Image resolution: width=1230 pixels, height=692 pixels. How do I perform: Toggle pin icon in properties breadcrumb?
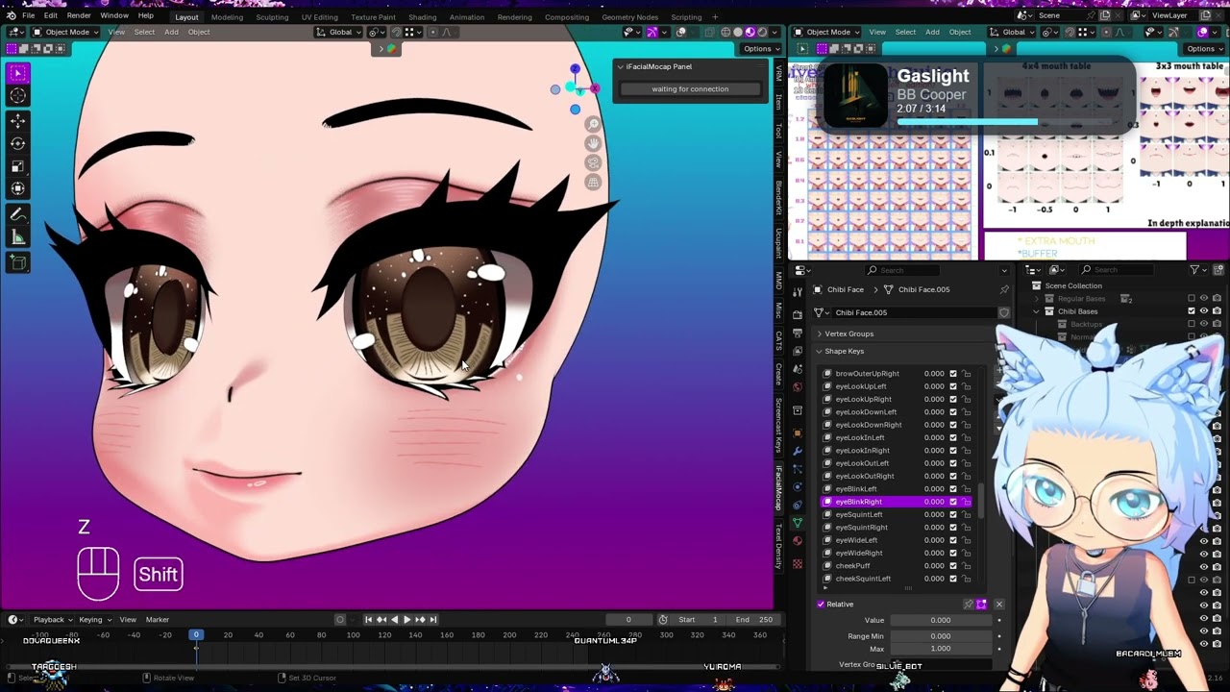(1004, 289)
